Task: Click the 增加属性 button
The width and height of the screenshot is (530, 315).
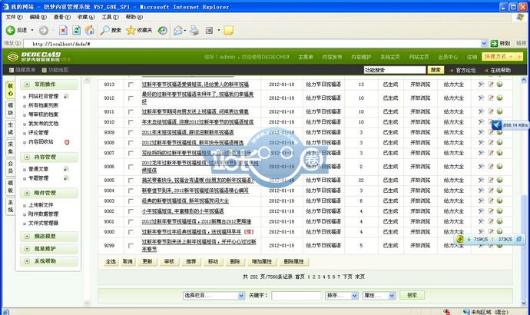Action: (x=262, y=261)
